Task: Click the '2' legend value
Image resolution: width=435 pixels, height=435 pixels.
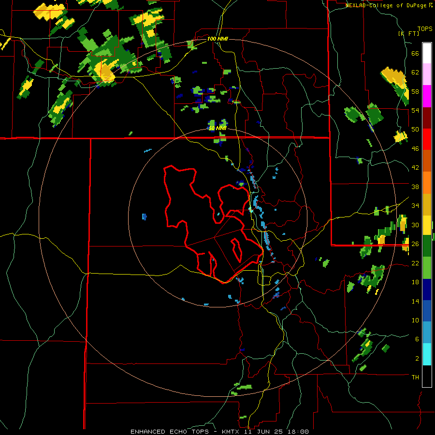Action: coord(417,358)
